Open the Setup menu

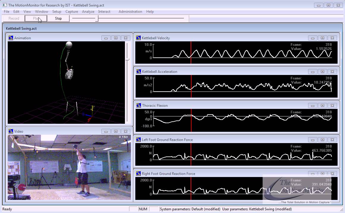(57, 11)
